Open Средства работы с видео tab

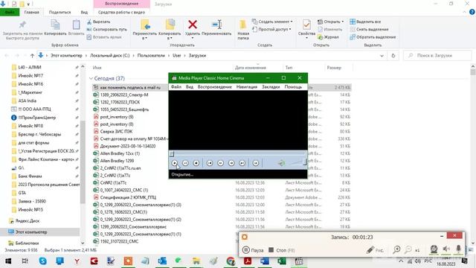pos(121,13)
